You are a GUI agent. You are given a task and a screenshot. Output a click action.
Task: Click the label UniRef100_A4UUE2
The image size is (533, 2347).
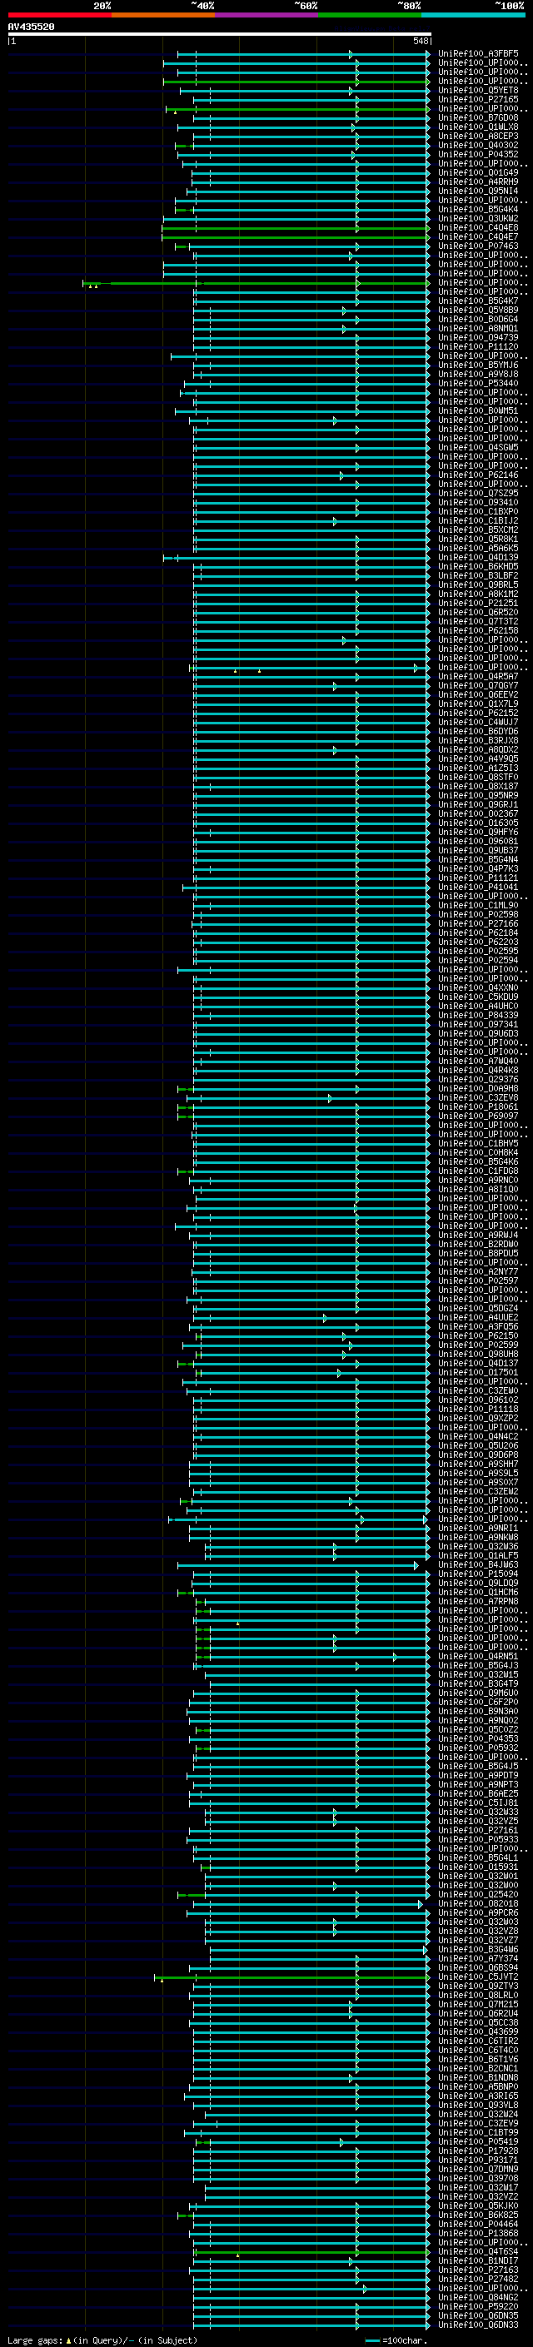tap(477, 1317)
